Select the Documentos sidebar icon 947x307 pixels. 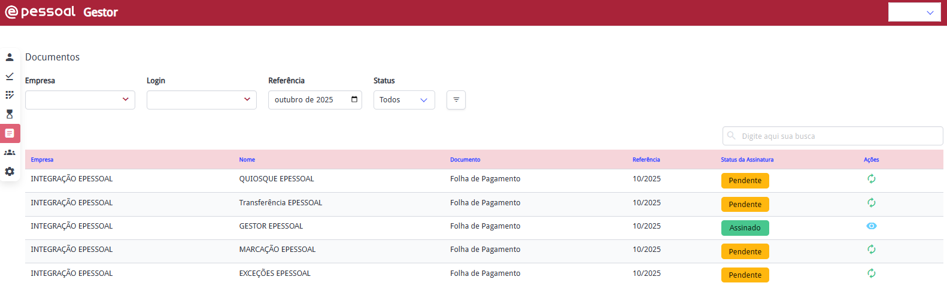(x=10, y=133)
